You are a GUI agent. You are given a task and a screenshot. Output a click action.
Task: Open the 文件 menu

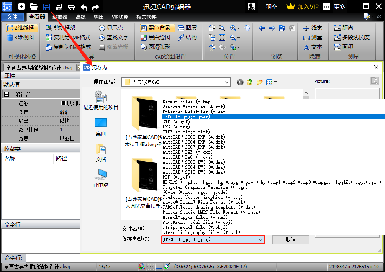coord(13,17)
